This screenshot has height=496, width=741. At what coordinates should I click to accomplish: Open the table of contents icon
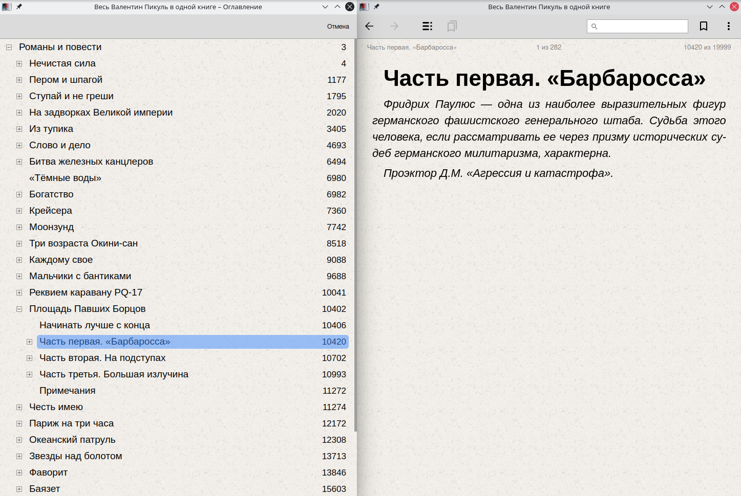pos(427,26)
